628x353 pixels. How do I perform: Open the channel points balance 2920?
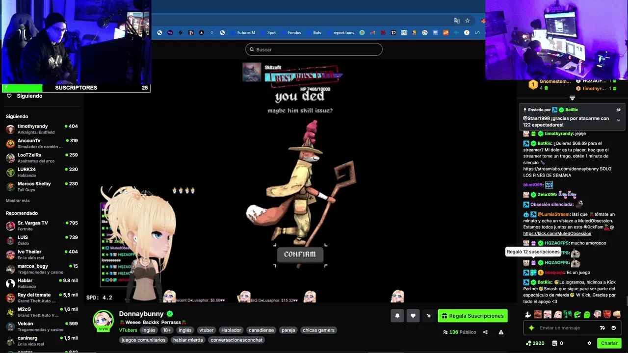coord(535,343)
